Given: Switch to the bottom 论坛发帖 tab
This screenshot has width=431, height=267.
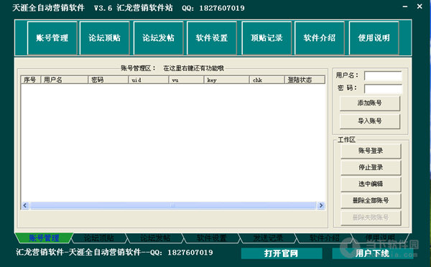Looking at the screenshot, I should click(x=155, y=238).
